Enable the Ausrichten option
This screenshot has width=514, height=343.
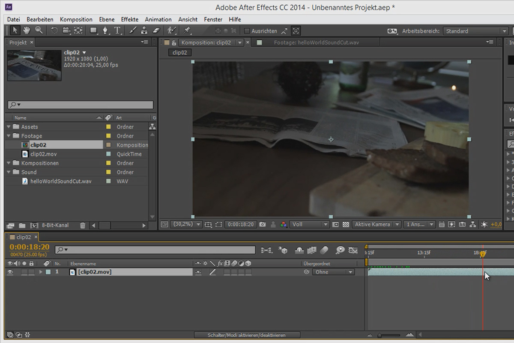tap(247, 30)
